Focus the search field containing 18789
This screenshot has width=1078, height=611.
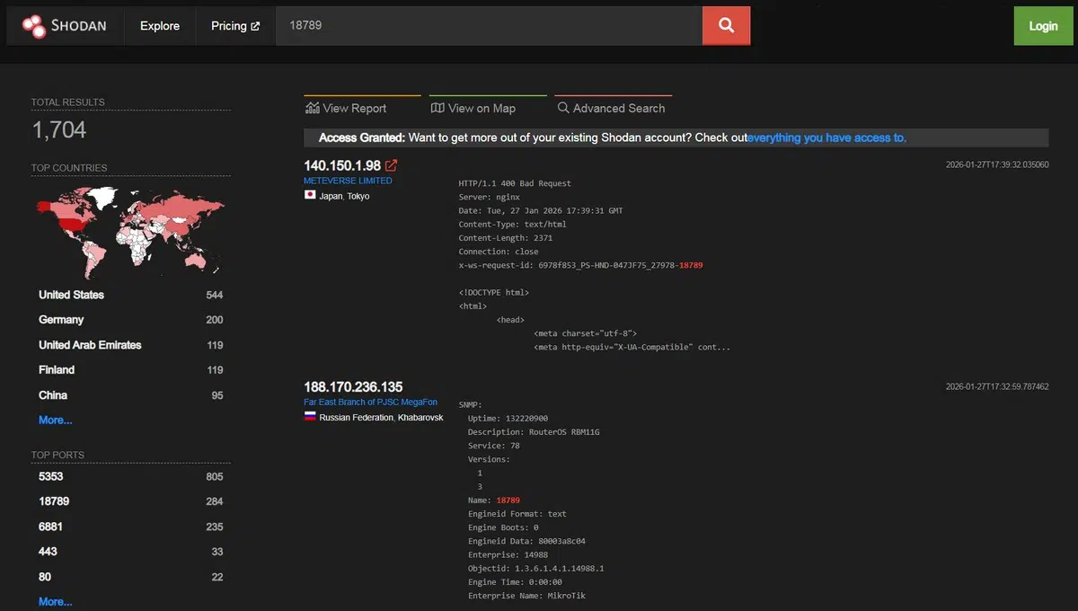coord(489,26)
